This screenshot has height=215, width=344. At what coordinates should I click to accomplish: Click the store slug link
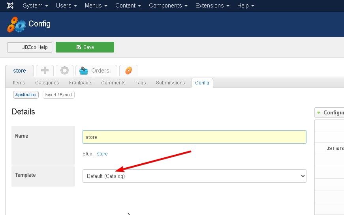click(102, 153)
